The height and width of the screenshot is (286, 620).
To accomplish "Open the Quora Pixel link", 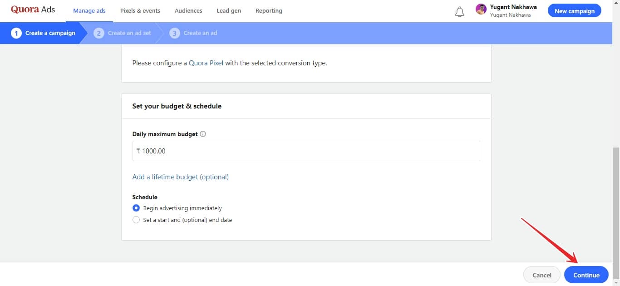I will coord(206,63).
